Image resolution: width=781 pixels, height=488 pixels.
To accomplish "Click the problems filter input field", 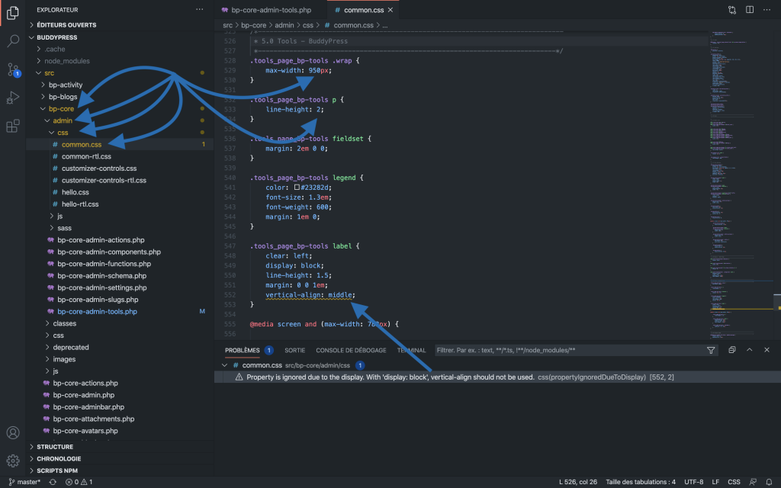I will point(570,350).
